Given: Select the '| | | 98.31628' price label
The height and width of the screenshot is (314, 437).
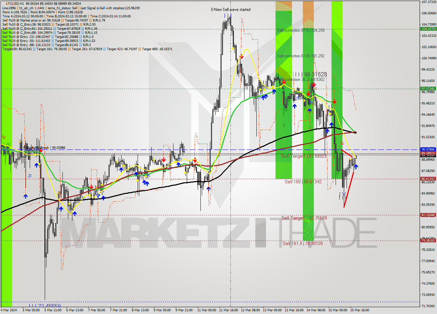Looking at the screenshot, I should point(311,74).
